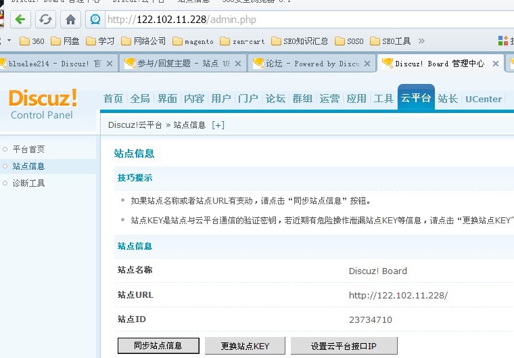Open the 内容 admin menu
Image resolution: width=514 pixels, height=358 pixels.
(194, 98)
